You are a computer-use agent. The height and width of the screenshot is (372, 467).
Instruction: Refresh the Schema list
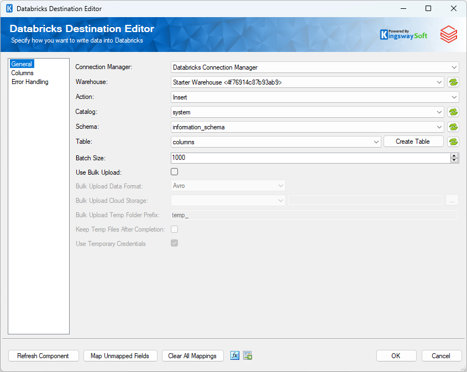[x=453, y=127]
